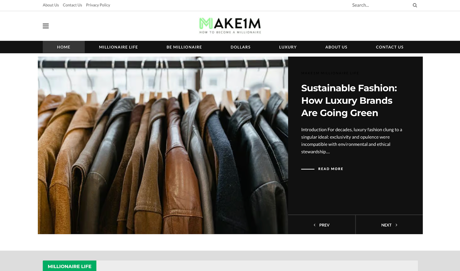Image resolution: width=460 pixels, height=271 pixels.
Task: Open CONTACT US in main navigation bar
Action: tap(390, 47)
